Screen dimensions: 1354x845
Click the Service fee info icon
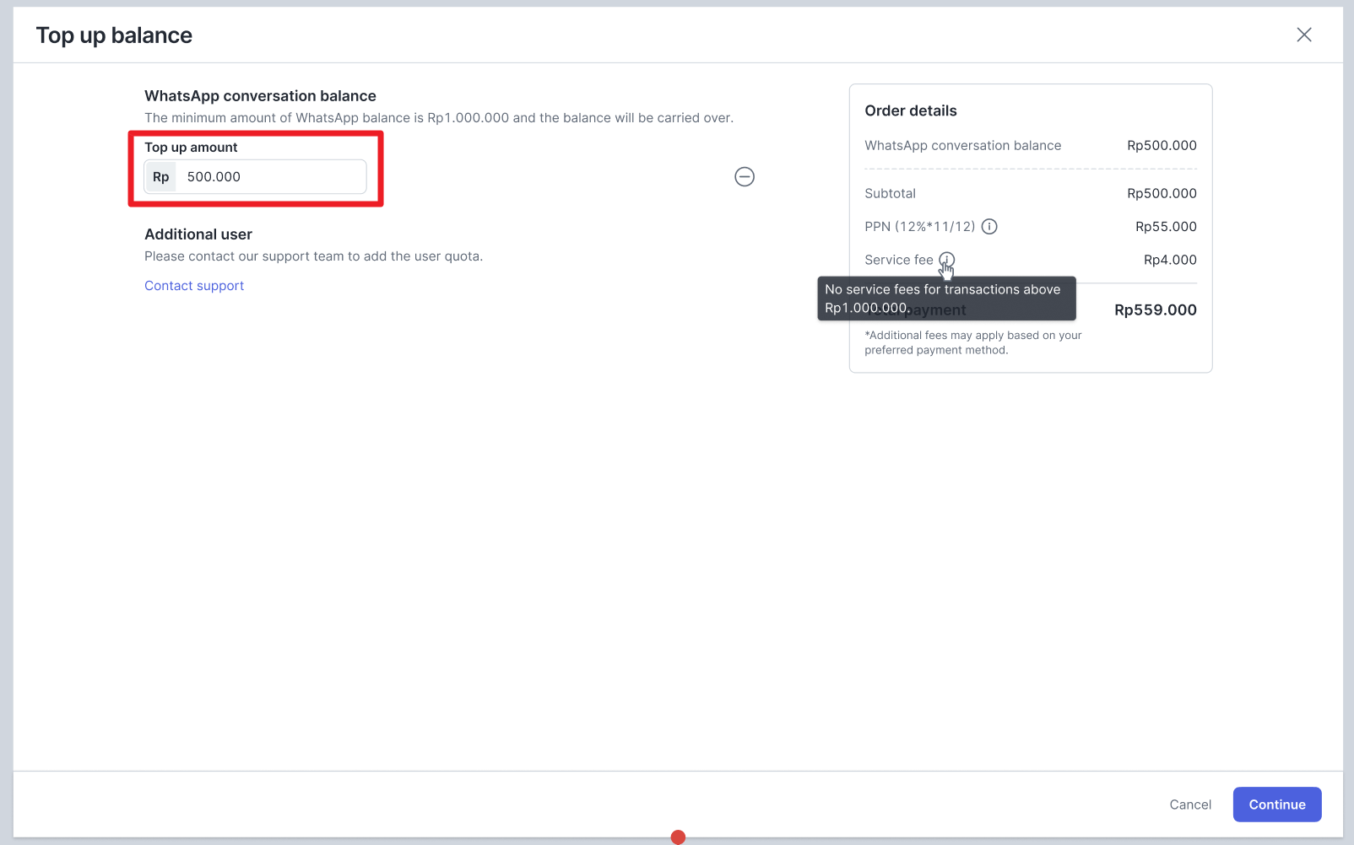pyautogui.click(x=947, y=259)
